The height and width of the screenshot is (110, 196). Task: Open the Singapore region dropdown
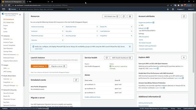coord(180,9)
